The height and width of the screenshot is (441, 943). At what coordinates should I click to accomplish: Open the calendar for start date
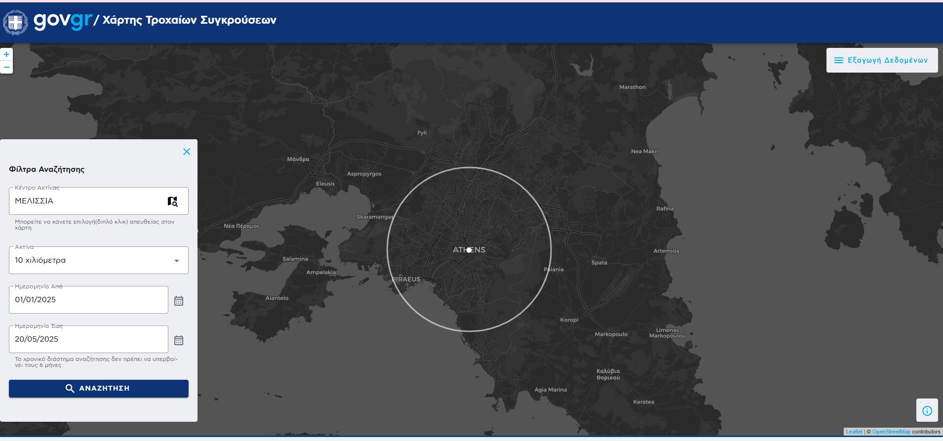(179, 301)
